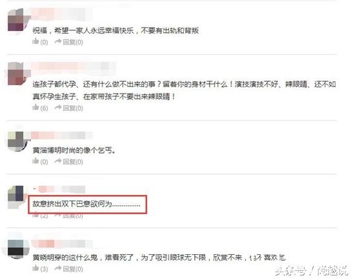The width and height of the screenshot is (355, 280).
Task: Open 回复(0) link below the 祝福 comment
Action: click(x=73, y=42)
